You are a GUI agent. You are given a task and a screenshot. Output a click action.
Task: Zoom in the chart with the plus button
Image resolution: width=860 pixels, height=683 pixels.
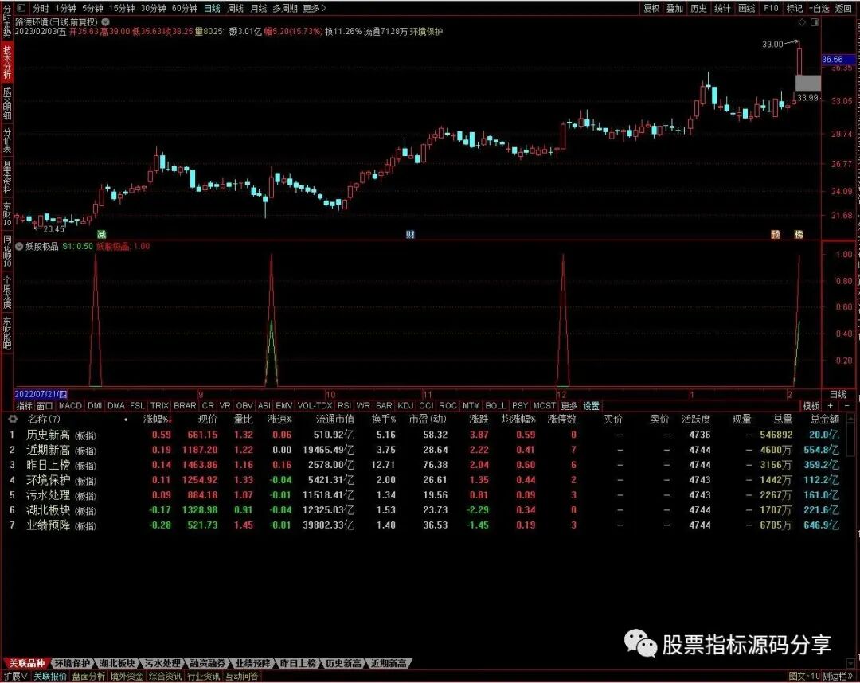coord(831,406)
